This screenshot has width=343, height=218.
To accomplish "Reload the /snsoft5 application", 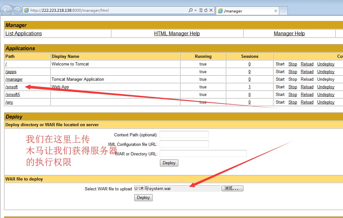I will tap(307, 95).
